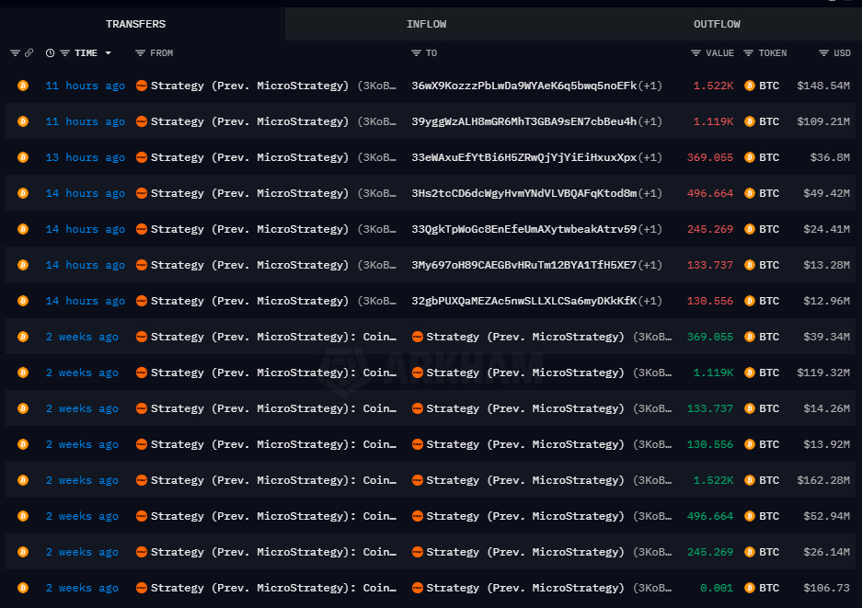
Task: Click BTC token icon in $52.94M row
Action: pos(749,516)
